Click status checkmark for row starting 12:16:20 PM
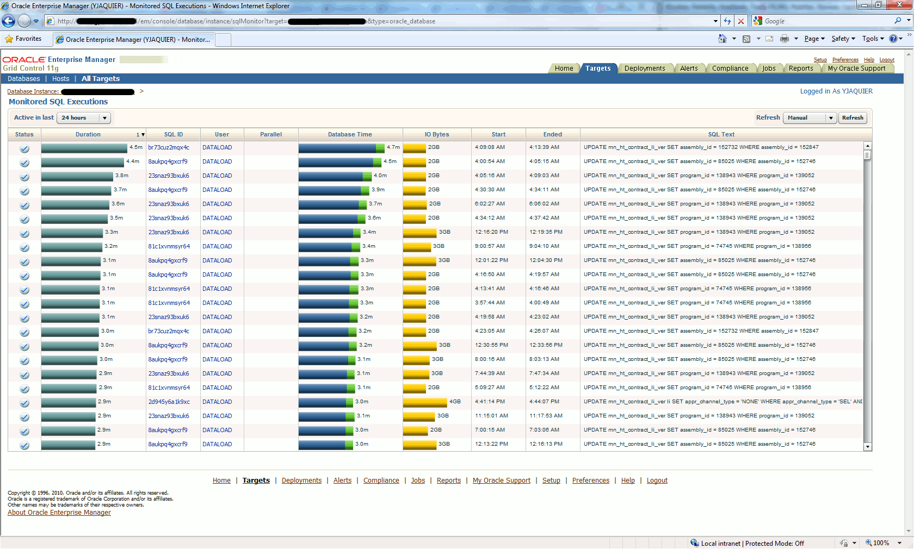Image resolution: width=914 pixels, height=549 pixels. click(x=24, y=233)
